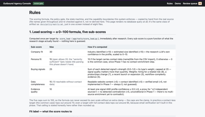The height and width of the screenshot is (117, 205).
Task: Click the Review queue count badge 4
Action: (x=200, y=4)
